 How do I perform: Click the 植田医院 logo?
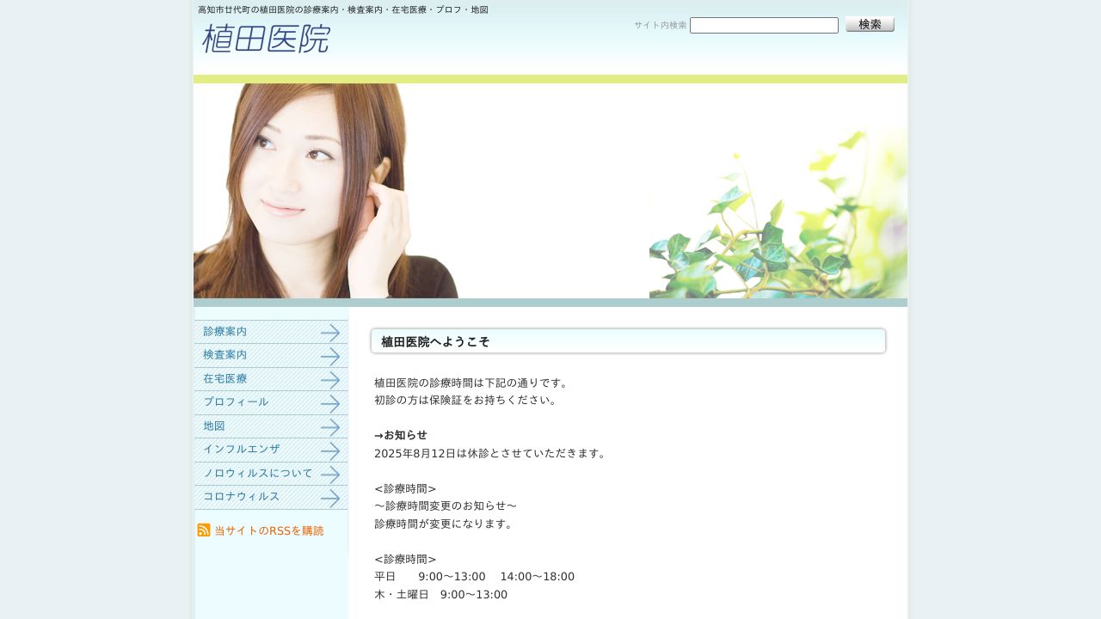(x=266, y=39)
